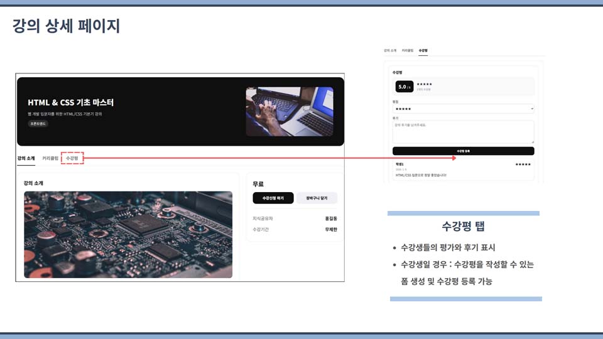Click the 5.0 rating score badge
The height and width of the screenshot is (339, 603).
pyautogui.click(x=404, y=87)
